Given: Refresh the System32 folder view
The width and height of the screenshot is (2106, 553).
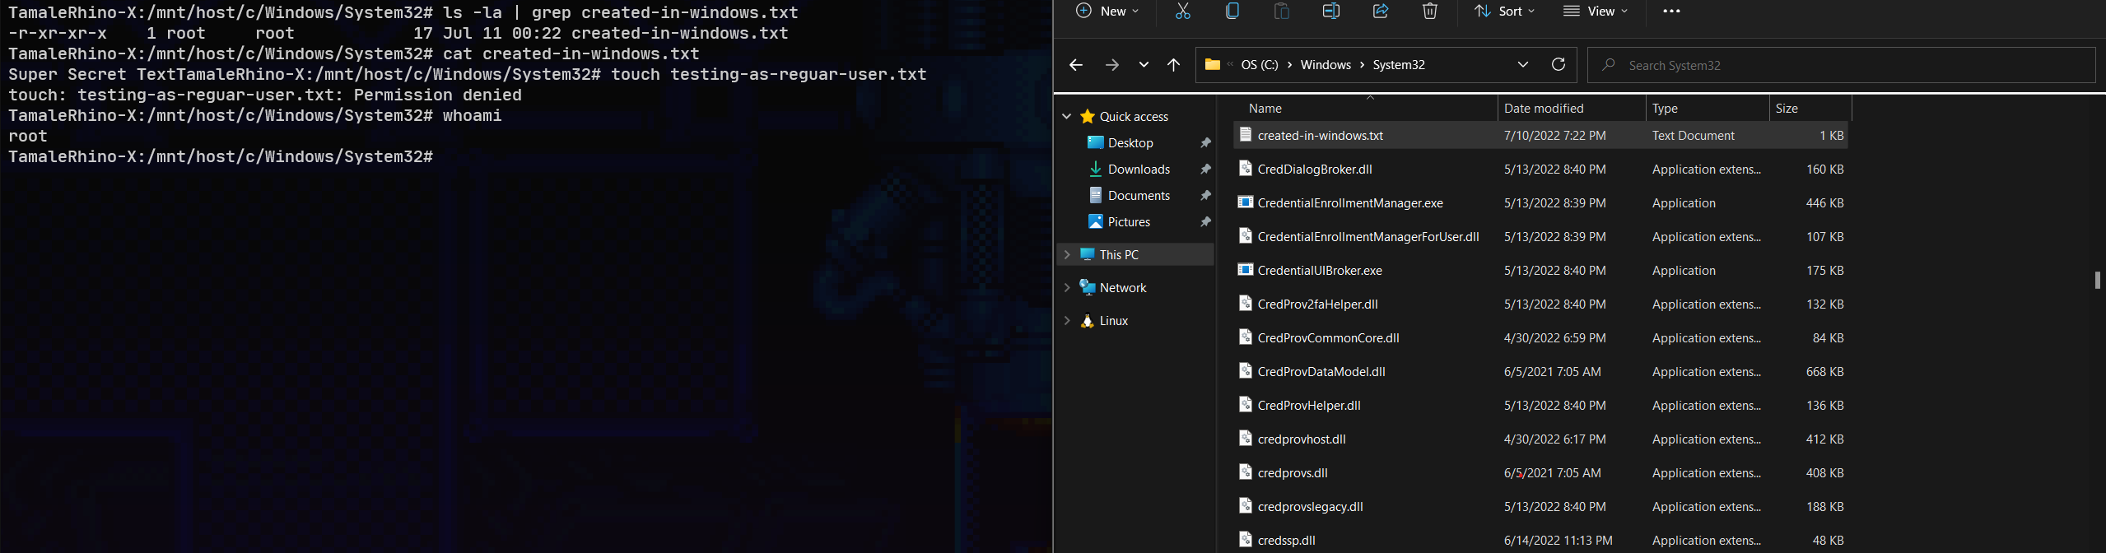Looking at the screenshot, I should pos(1559,65).
